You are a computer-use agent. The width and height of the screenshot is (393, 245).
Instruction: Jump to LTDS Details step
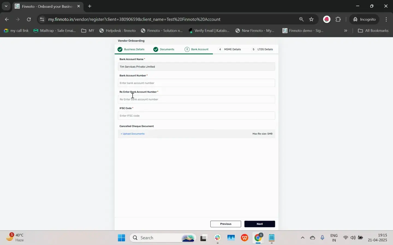262,49
